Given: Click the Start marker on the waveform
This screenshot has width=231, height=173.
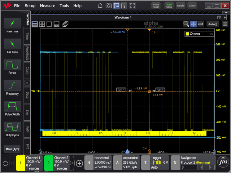Looking at the screenshot, I should tap(121, 90).
